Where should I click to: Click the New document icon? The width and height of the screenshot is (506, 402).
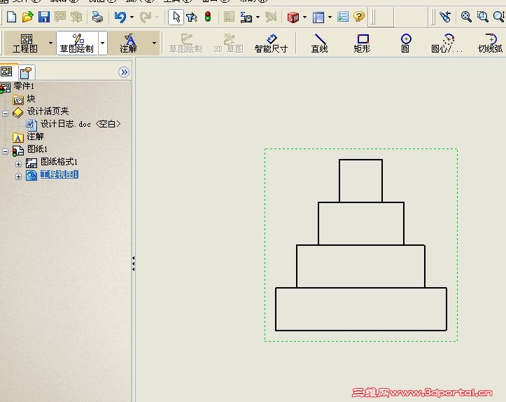[12, 17]
